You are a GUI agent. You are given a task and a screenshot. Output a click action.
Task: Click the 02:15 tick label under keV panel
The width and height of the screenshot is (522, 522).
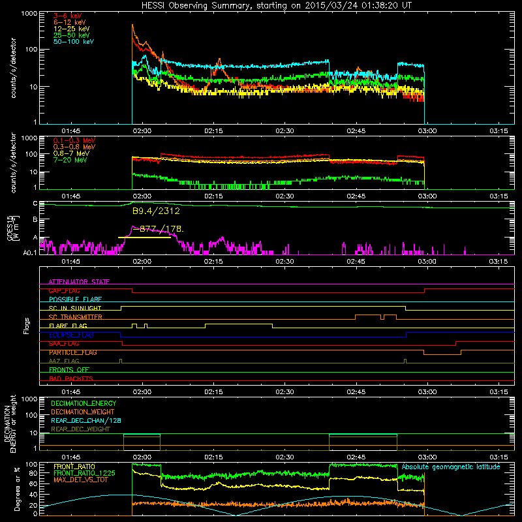pyautogui.click(x=213, y=131)
